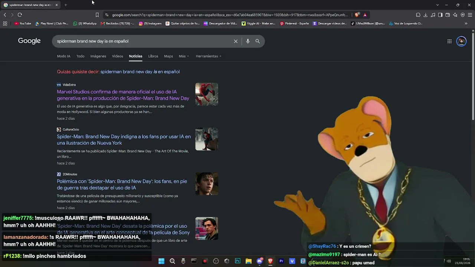Expand the Más dropdown
Viewport: 475px width, 267px height.
point(184,56)
